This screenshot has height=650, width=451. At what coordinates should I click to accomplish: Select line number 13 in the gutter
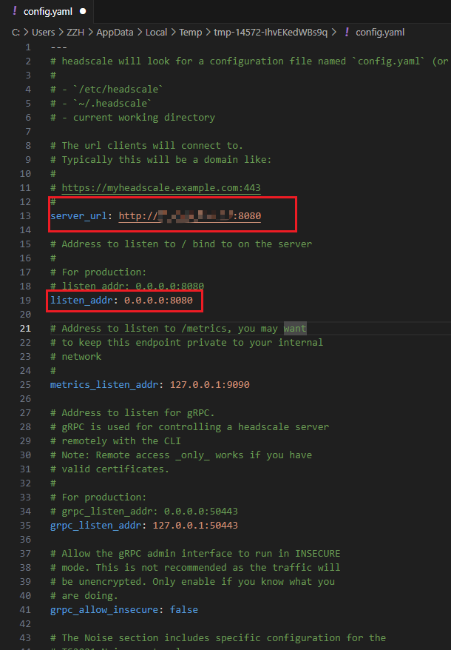(25, 216)
